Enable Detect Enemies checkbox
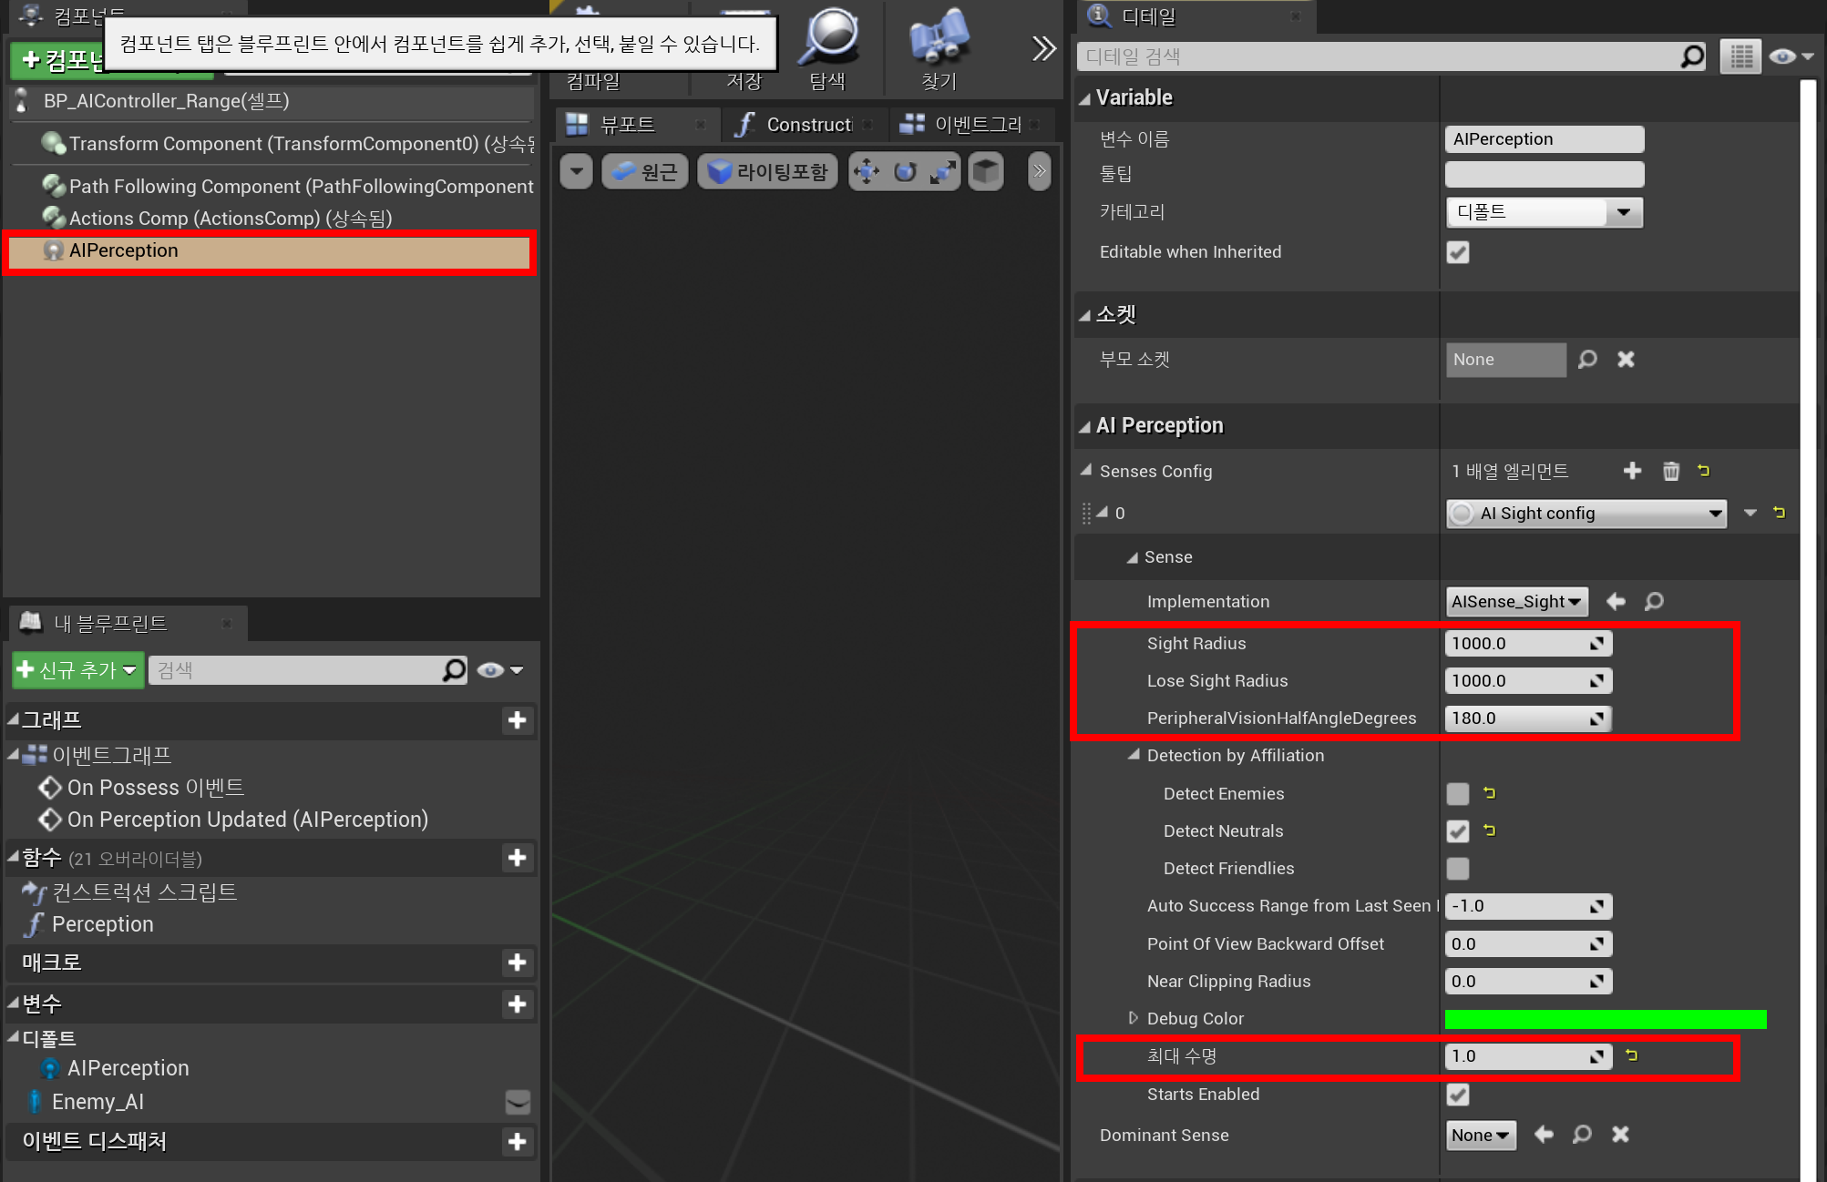 (x=1458, y=794)
